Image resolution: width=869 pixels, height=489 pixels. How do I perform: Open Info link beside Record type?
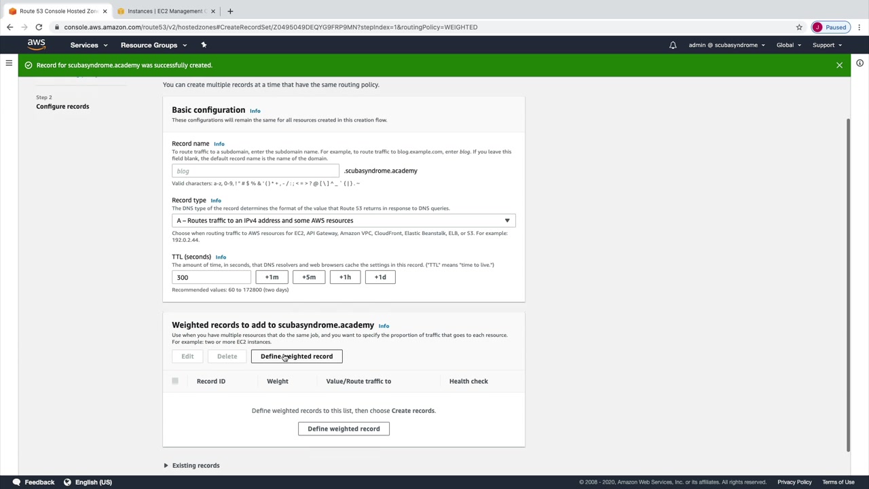pos(216,200)
